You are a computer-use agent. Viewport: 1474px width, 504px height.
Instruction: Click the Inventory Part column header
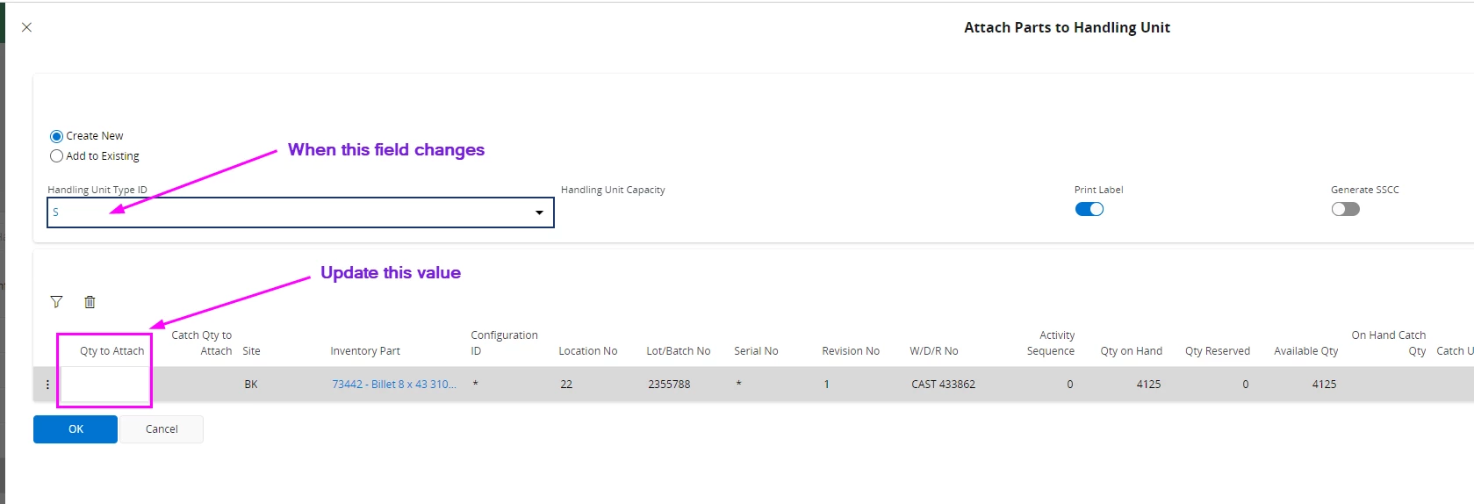[365, 351]
